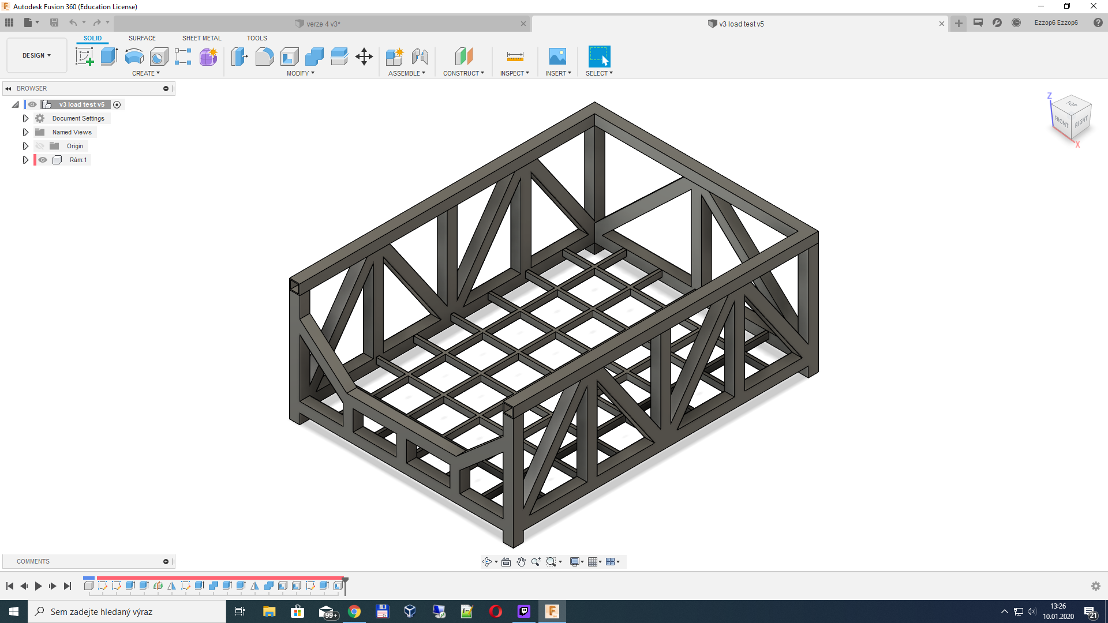Toggle visibility of Rám:1 component
1108x623 pixels.
(43, 160)
